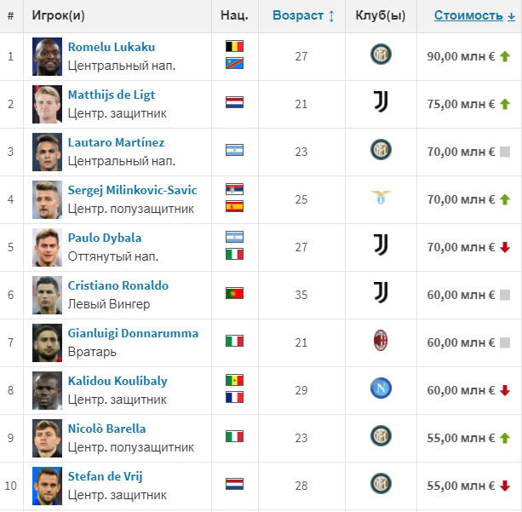Click Inter logo in Stefan de Vrij row

pos(381,485)
